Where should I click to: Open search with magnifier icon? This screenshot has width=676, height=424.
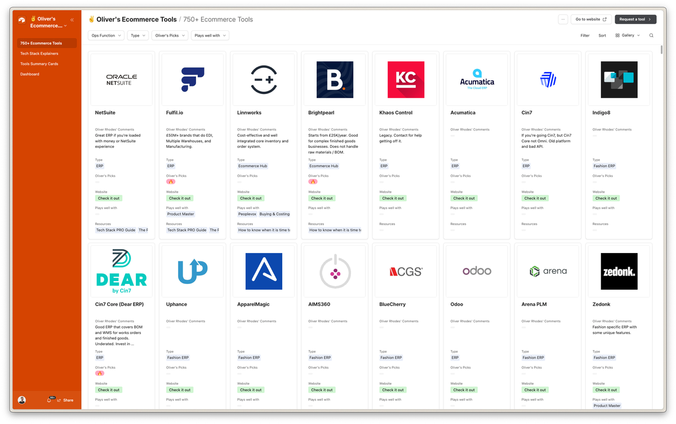coord(651,35)
